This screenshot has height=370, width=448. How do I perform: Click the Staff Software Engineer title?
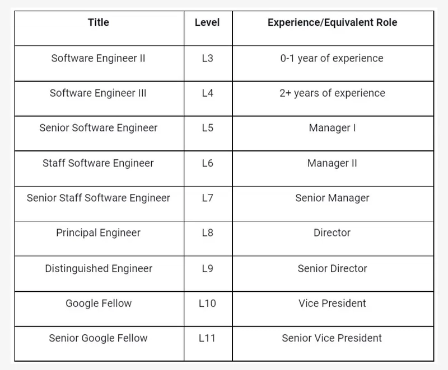(x=99, y=163)
